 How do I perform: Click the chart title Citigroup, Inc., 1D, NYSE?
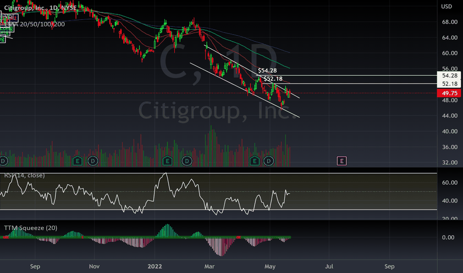point(40,8)
